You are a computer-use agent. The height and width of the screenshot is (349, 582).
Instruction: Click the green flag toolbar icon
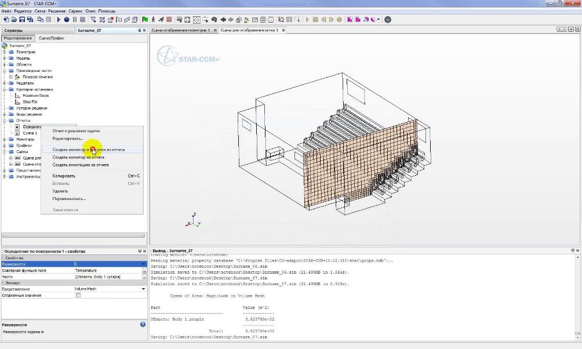point(145,19)
